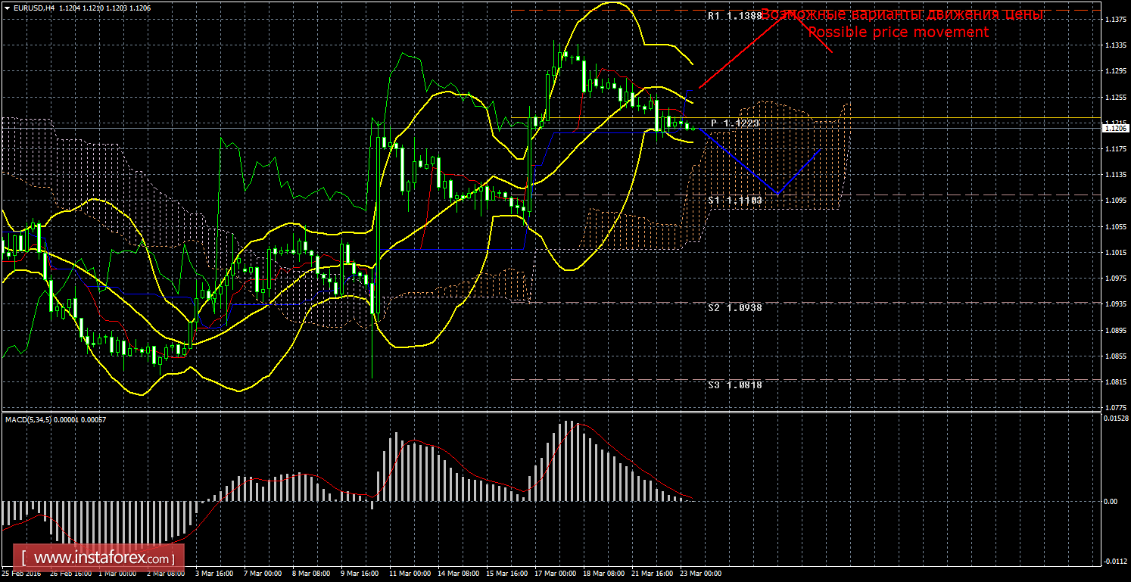Image resolution: width=1131 pixels, height=582 pixels.
Task: Click the S3 1.0818 support label
Action: coord(735,384)
